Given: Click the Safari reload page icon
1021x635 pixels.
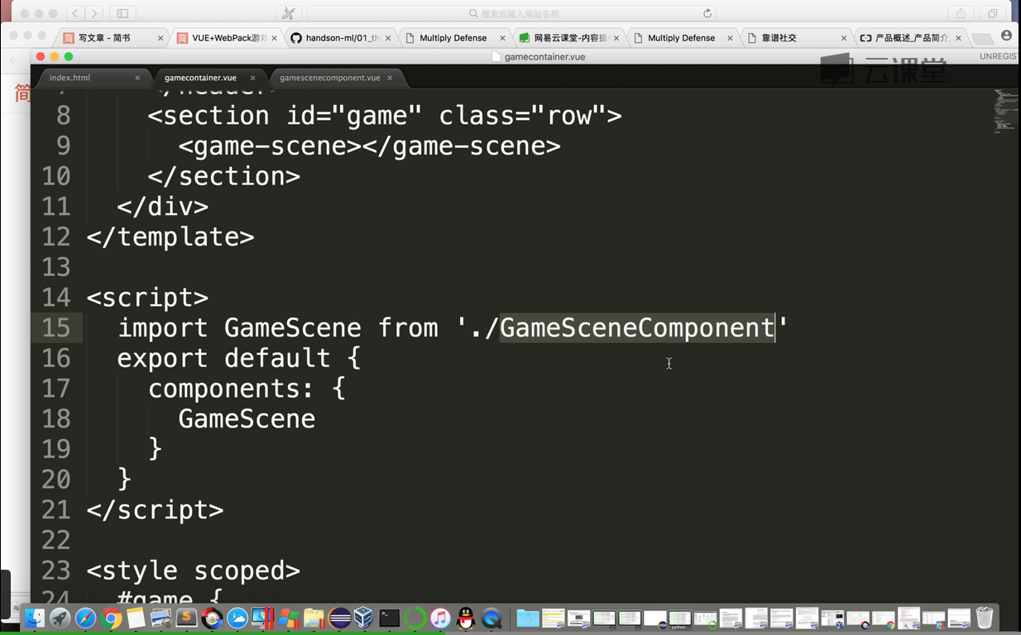Looking at the screenshot, I should click(707, 13).
